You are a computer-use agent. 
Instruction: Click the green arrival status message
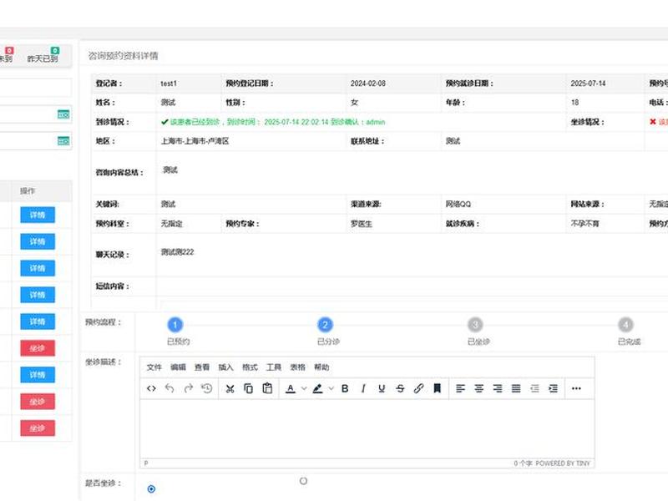pyautogui.click(x=273, y=122)
